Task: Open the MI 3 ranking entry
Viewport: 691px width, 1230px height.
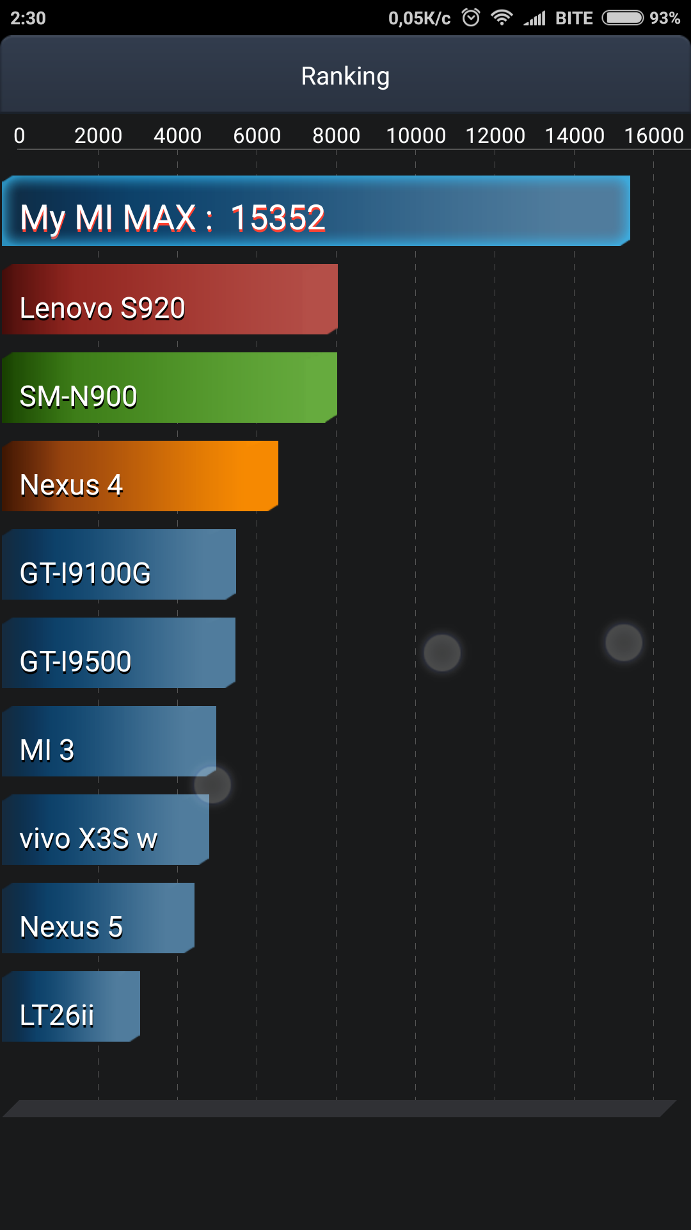Action: (109, 741)
